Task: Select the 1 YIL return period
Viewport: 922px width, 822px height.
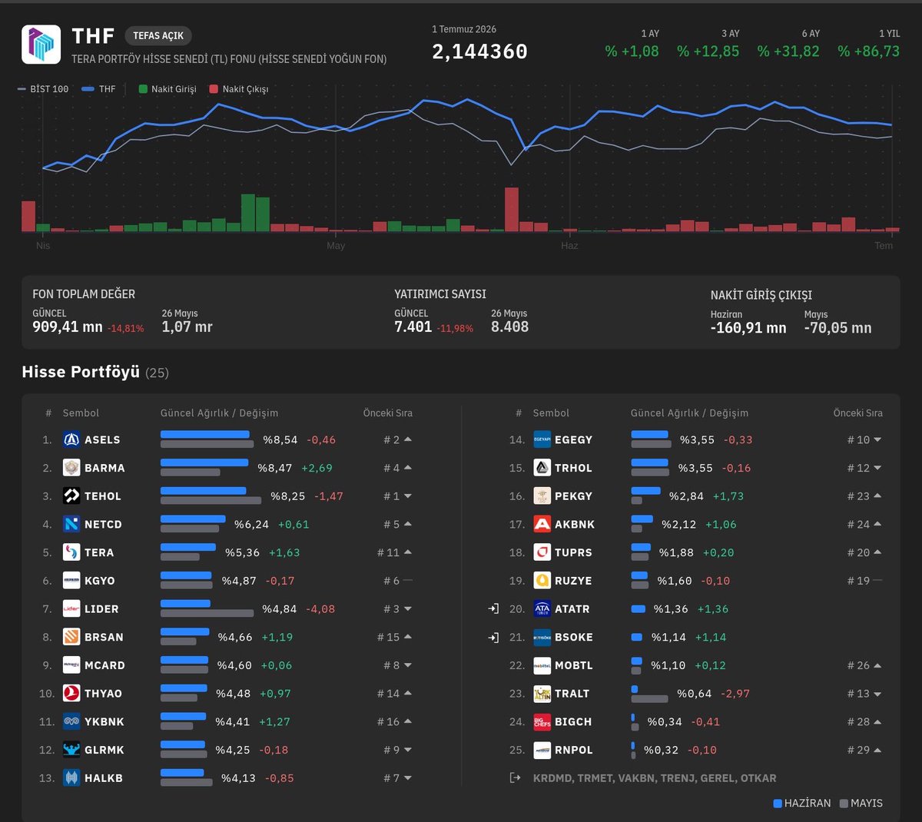Action: 869,44
